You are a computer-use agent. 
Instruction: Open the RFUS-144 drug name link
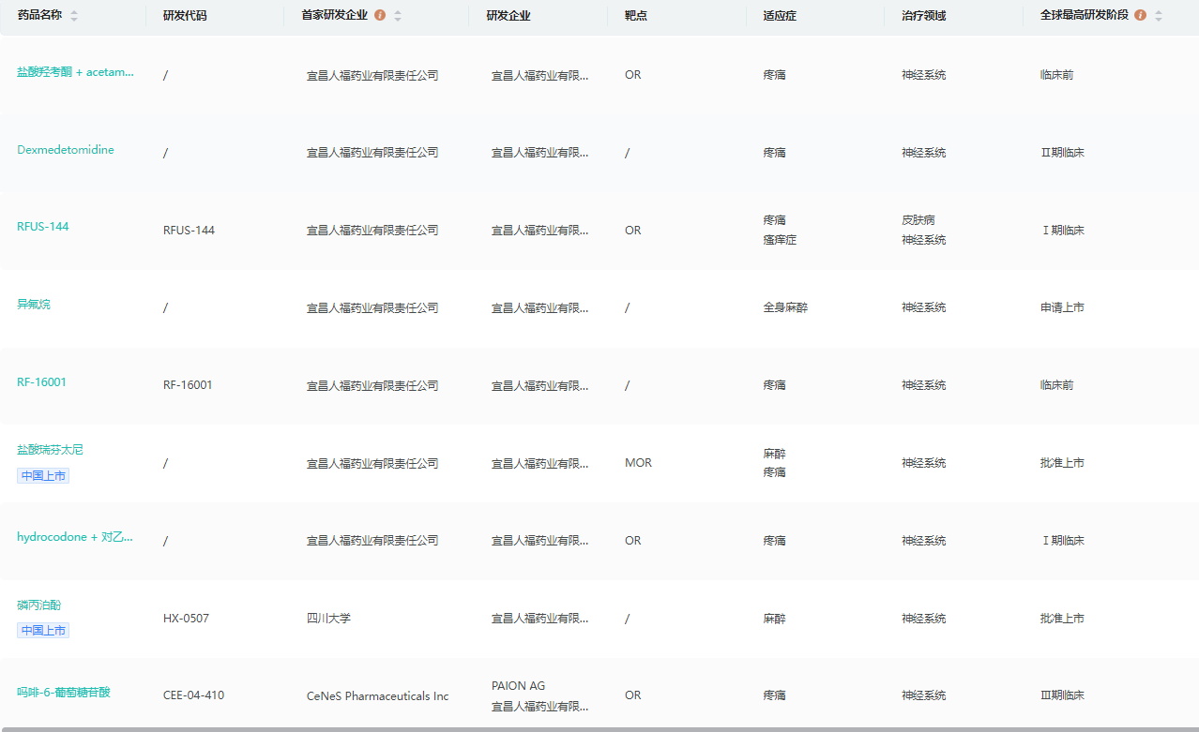click(x=43, y=227)
